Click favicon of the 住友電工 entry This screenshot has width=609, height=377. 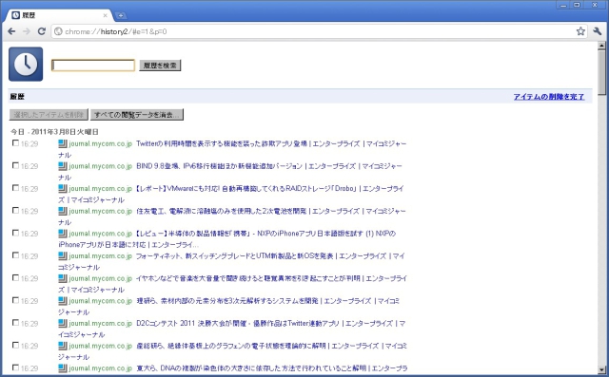[x=63, y=211]
